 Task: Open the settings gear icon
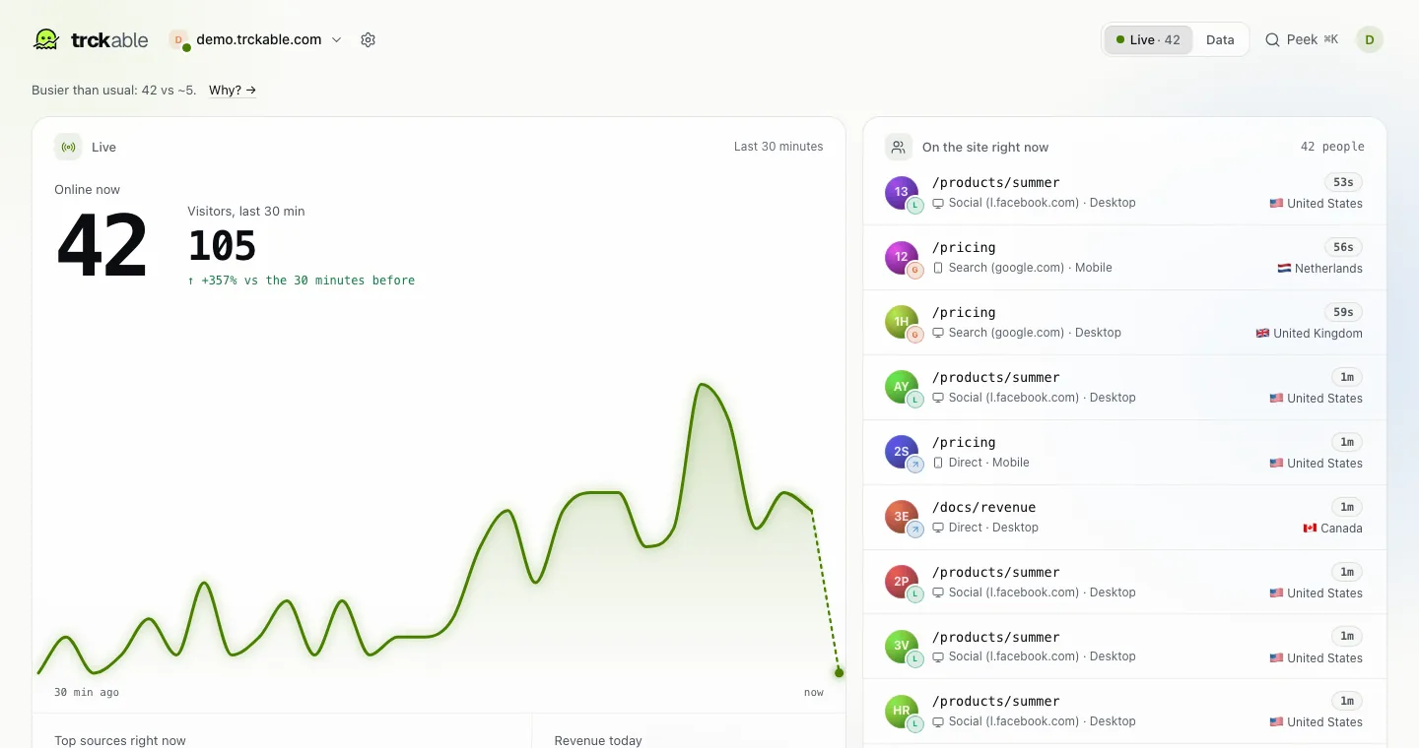368,40
